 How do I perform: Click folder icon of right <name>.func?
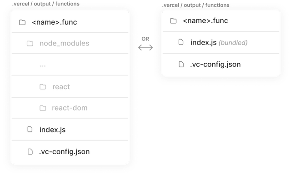[x=173, y=21]
